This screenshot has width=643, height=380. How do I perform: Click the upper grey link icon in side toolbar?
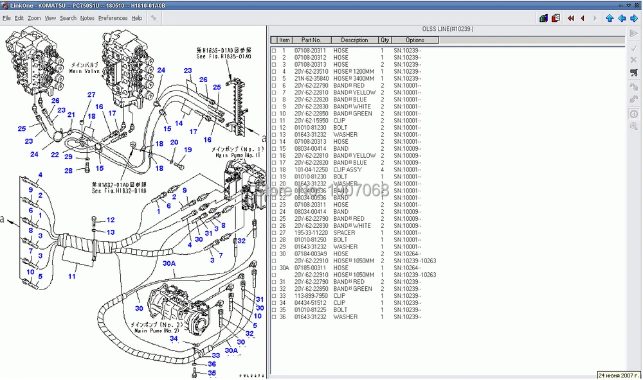coord(634,87)
